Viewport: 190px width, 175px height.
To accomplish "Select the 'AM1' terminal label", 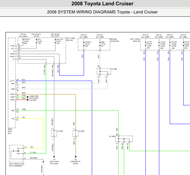I will pyautogui.click(x=13, y=84).
